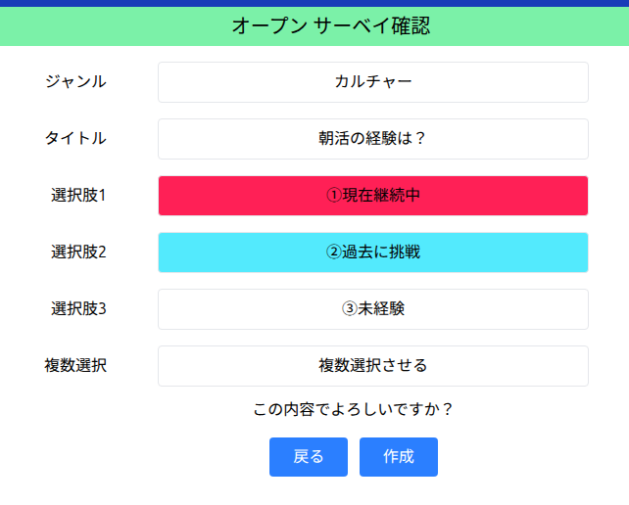This screenshot has width=629, height=505.
Task: Click the オープン サーベイ確認 header title
Action: pos(330,26)
